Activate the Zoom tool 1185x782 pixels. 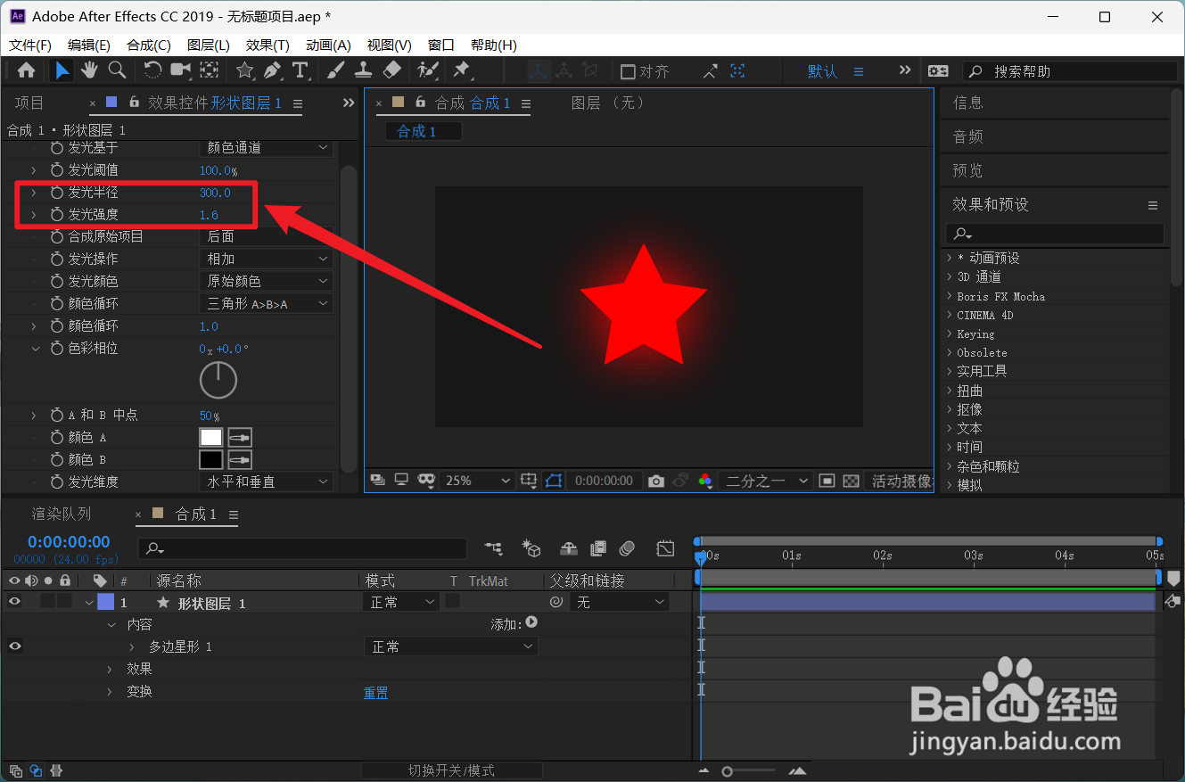pos(117,70)
